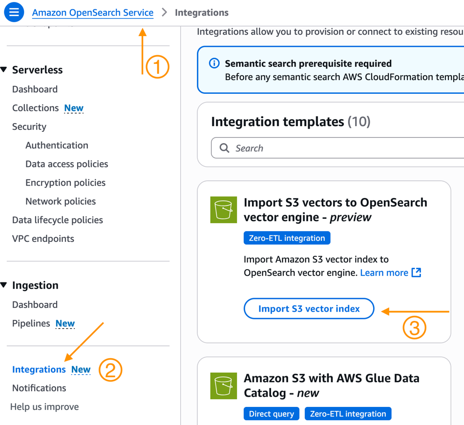Click the Search field for integration templates
Viewport: 464px width, 425px height.
click(x=337, y=148)
